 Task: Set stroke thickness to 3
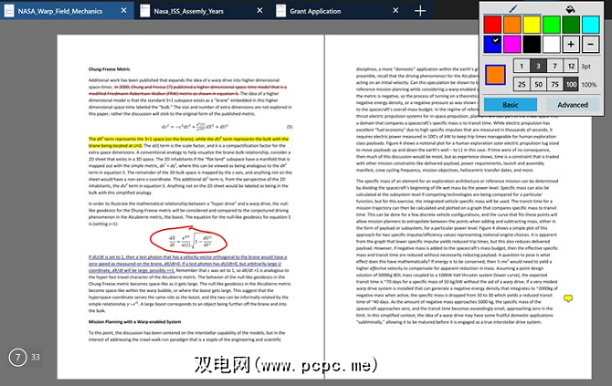tap(538, 66)
